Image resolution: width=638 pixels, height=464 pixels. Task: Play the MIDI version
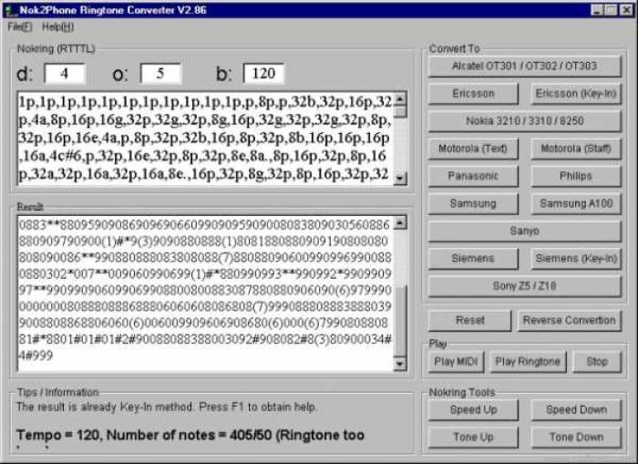point(456,362)
